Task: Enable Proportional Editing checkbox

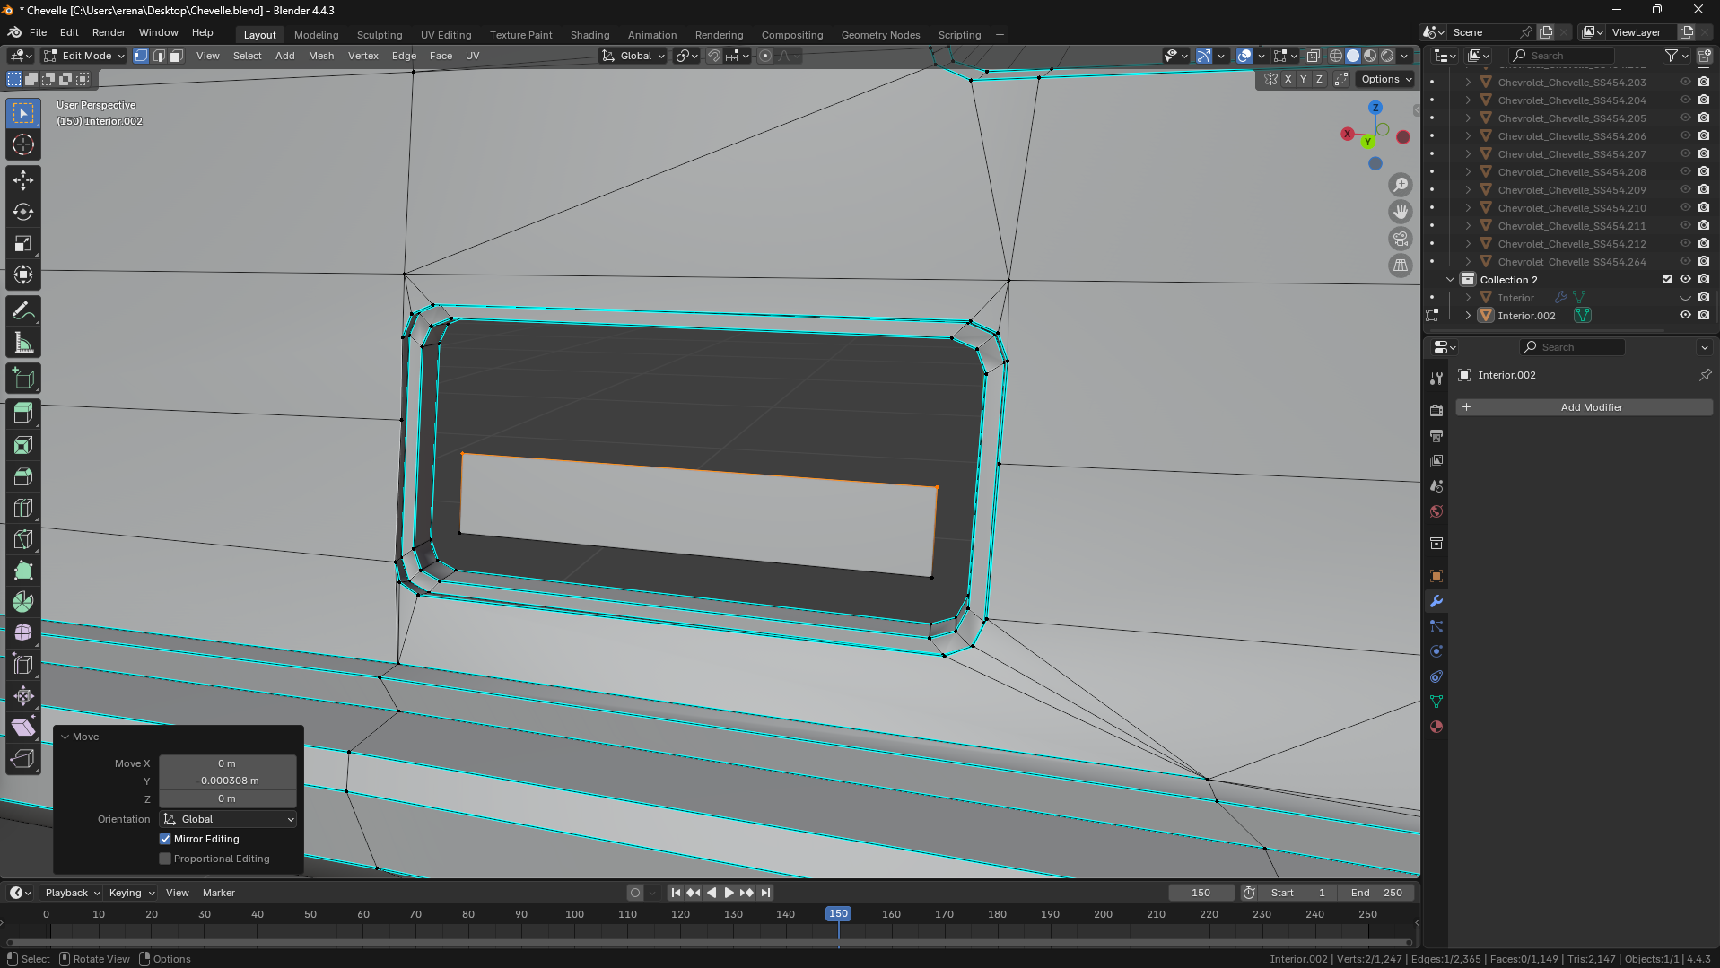Action: pos(165,859)
